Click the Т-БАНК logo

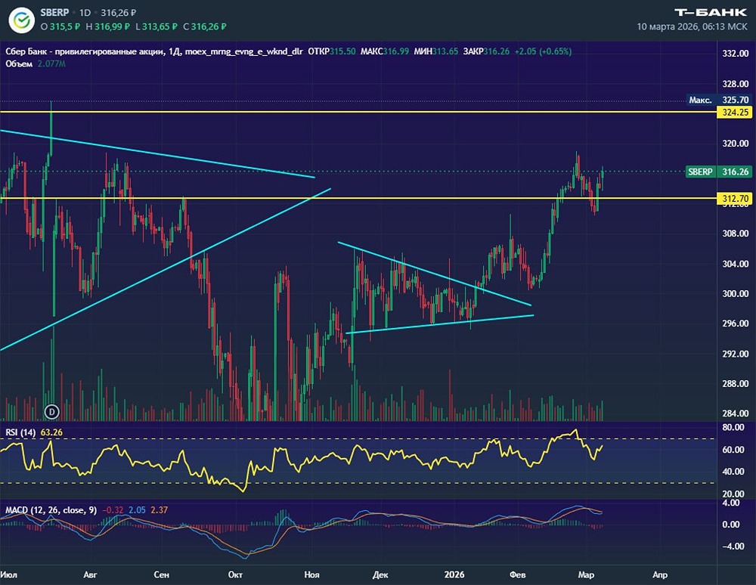point(710,13)
